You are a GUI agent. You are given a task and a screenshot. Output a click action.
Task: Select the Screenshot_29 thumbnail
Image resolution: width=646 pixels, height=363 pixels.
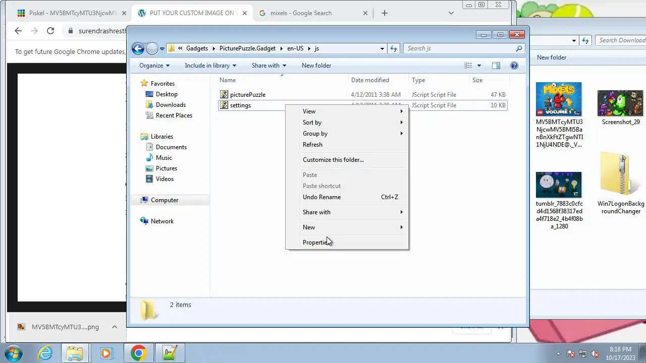(x=620, y=103)
